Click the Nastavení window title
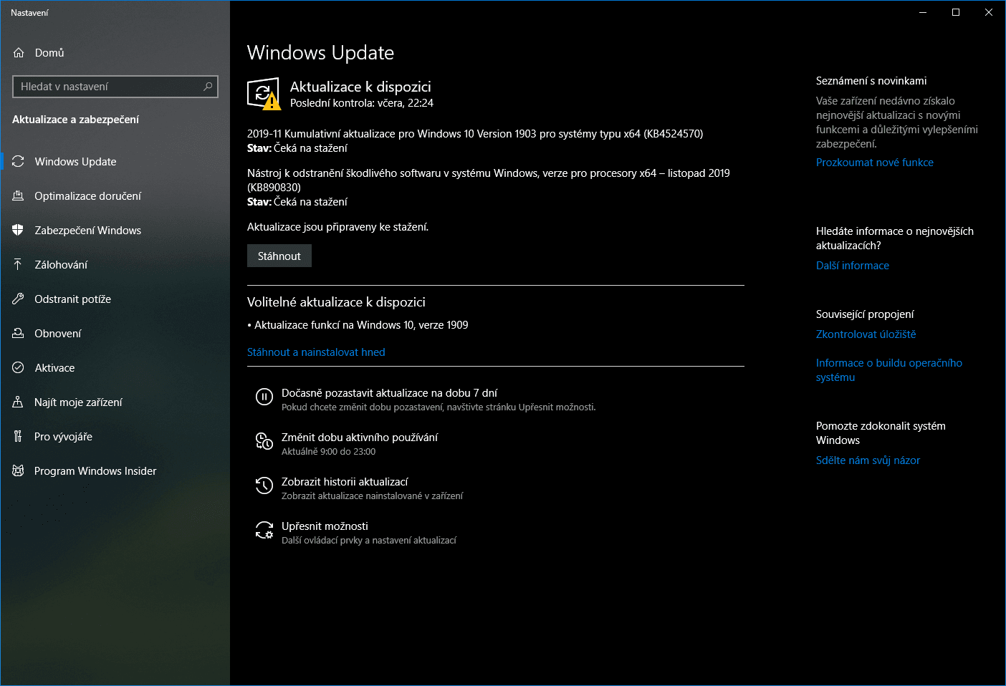Image resolution: width=1006 pixels, height=686 pixels. point(29,13)
